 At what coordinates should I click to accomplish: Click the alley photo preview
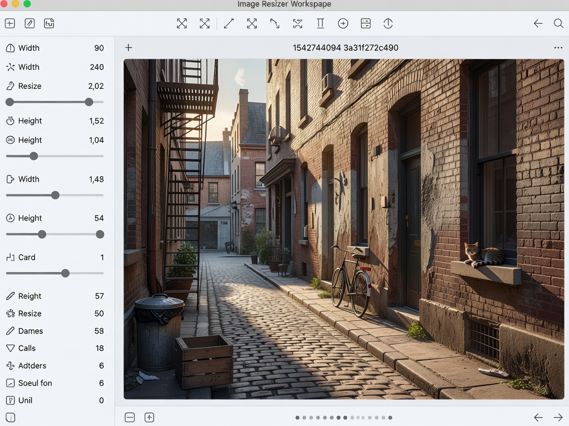(x=344, y=229)
